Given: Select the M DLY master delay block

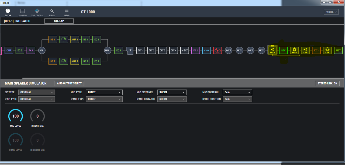Looking at the screenshot, I should [x=185, y=50].
